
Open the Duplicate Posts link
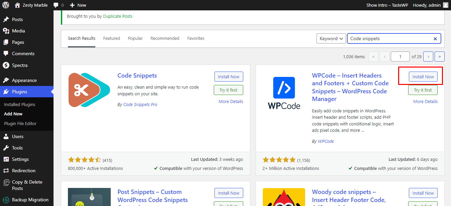pyautogui.click(x=118, y=16)
